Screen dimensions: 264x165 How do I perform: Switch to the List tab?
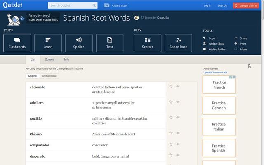[x=33, y=59]
